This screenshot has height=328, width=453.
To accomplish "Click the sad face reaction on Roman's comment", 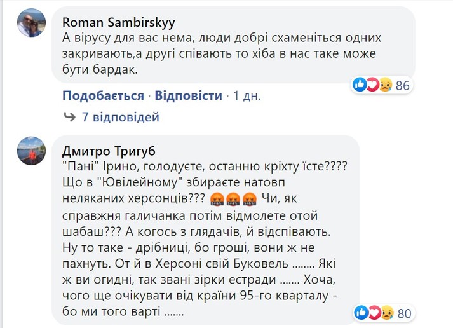I will coord(384,85).
